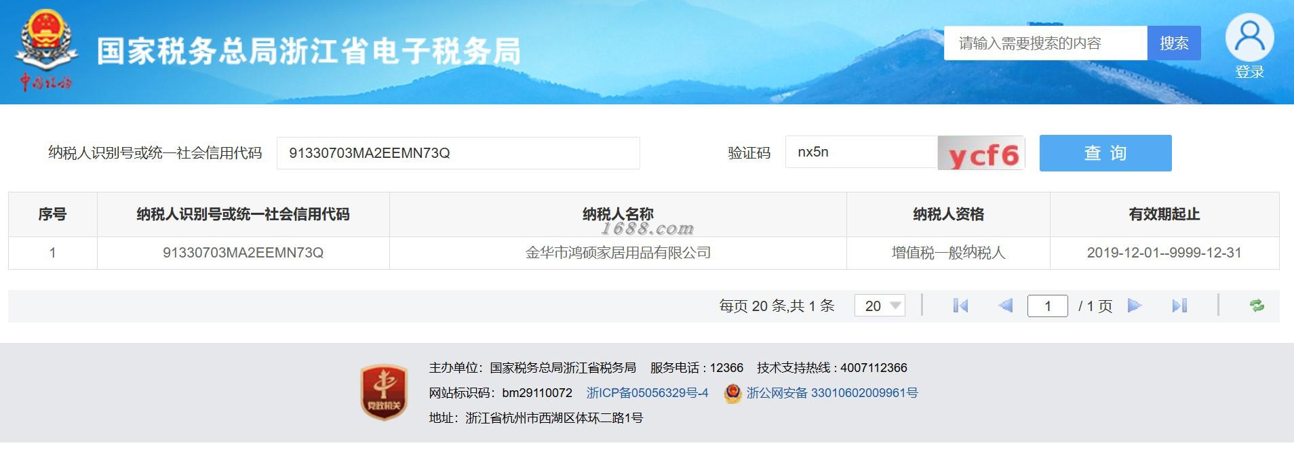Open 浙公网安备 33010602009961号 link
Viewport: 1294px width, 454px height.
click(x=832, y=393)
